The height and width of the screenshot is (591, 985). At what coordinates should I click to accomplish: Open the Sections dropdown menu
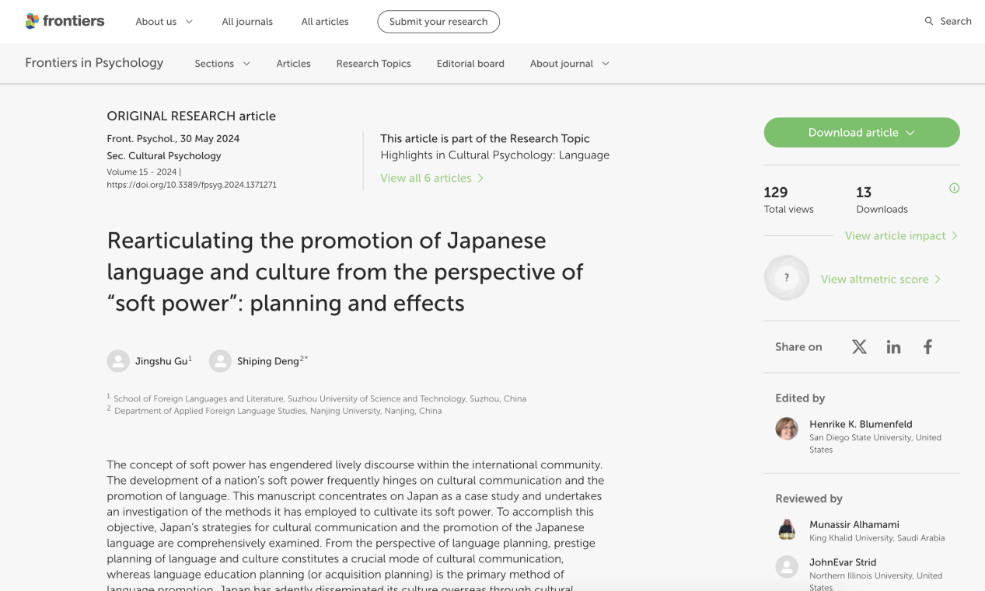[x=222, y=64]
